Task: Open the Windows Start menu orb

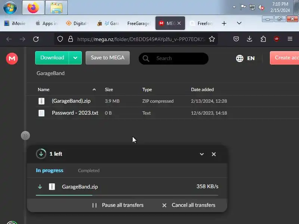Action: point(10,7)
